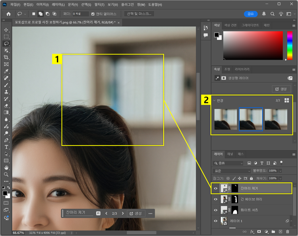Select the Zoom magnifier tool

tap(6, 174)
